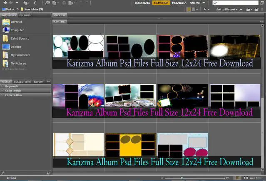Expand the star filter dropdown arrow
This screenshot has width=266, height=181.
[x=209, y=10]
